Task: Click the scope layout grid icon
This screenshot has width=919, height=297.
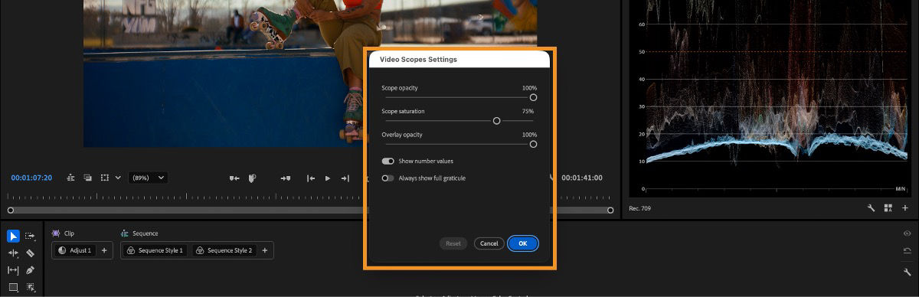Action: coord(888,208)
